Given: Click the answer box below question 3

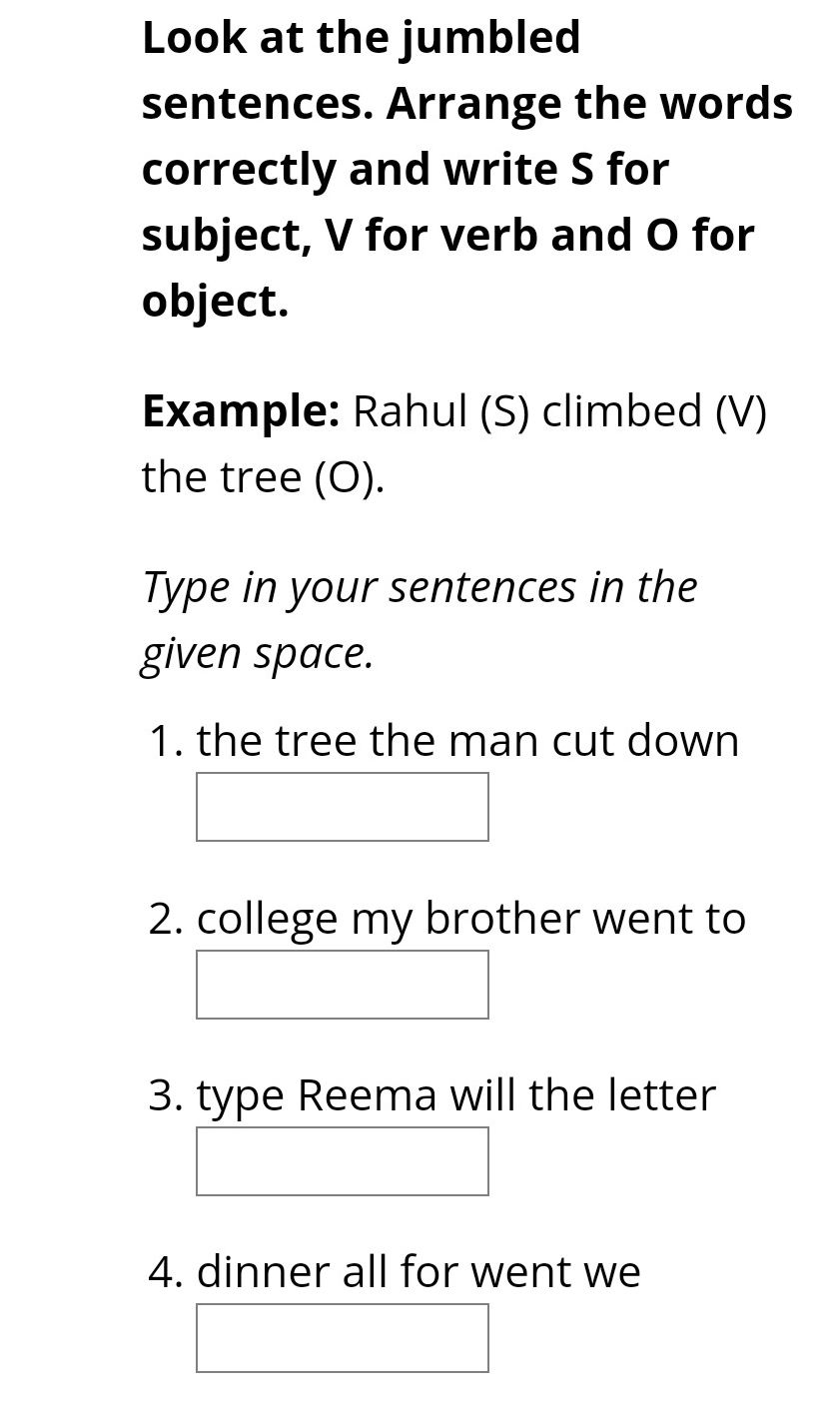Looking at the screenshot, I should [x=342, y=1160].
